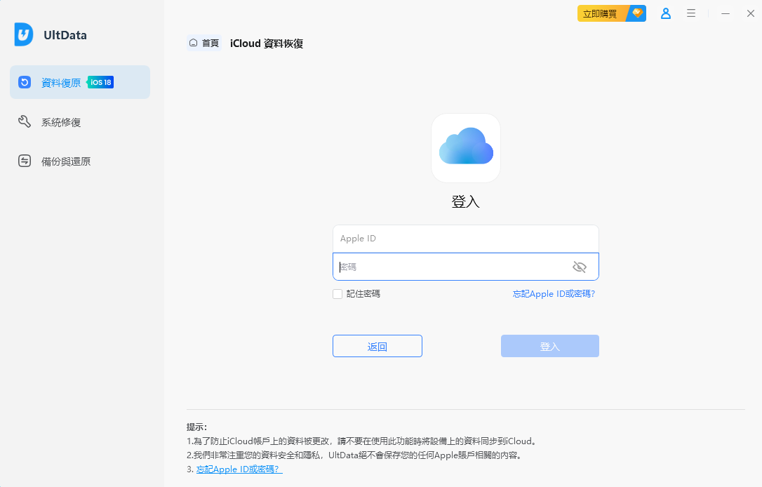
Task: Close the UltData window
Action: coord(751,13)
